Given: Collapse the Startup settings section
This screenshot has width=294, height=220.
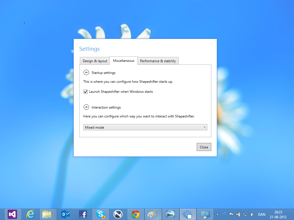Looking at the screenshot, I should [86, 72].
